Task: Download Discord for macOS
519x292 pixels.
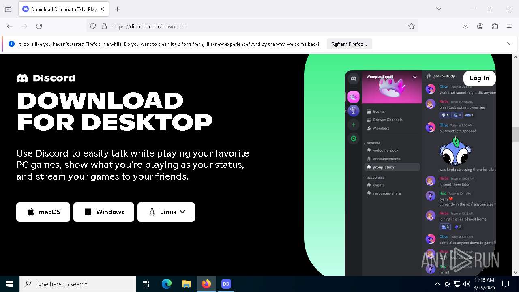Action: click(43, 212)
